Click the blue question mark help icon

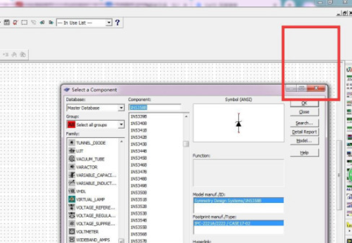118,22
